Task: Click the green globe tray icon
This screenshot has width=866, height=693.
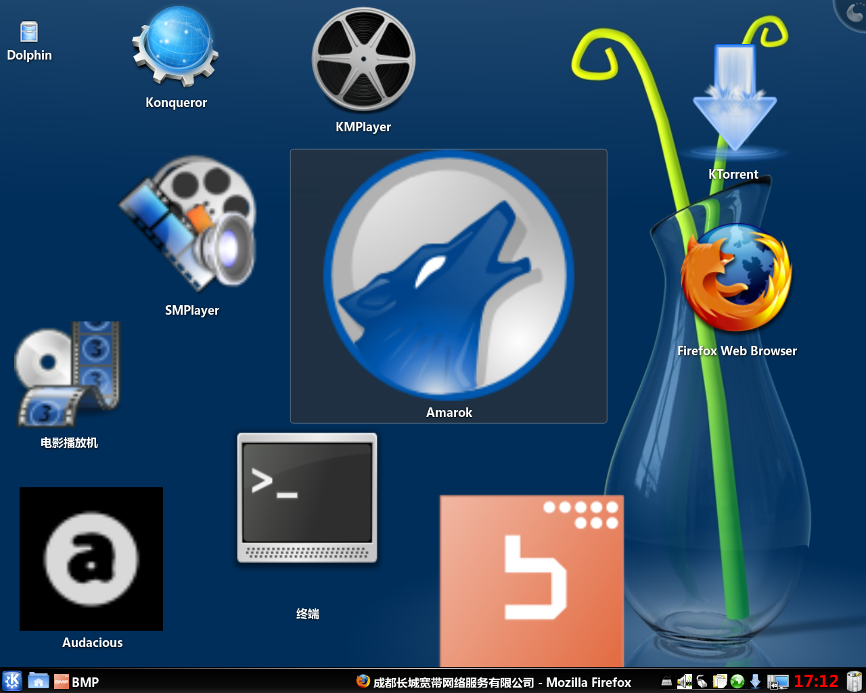Action: tap(737, 682)
